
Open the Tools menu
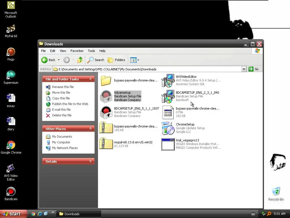tap(91, 51)
